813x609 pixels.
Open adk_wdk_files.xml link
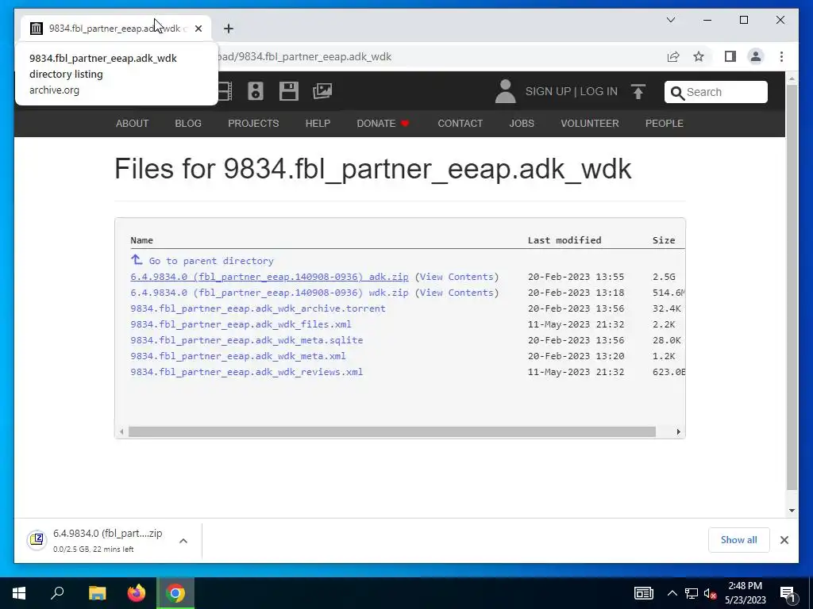point(241,324)
